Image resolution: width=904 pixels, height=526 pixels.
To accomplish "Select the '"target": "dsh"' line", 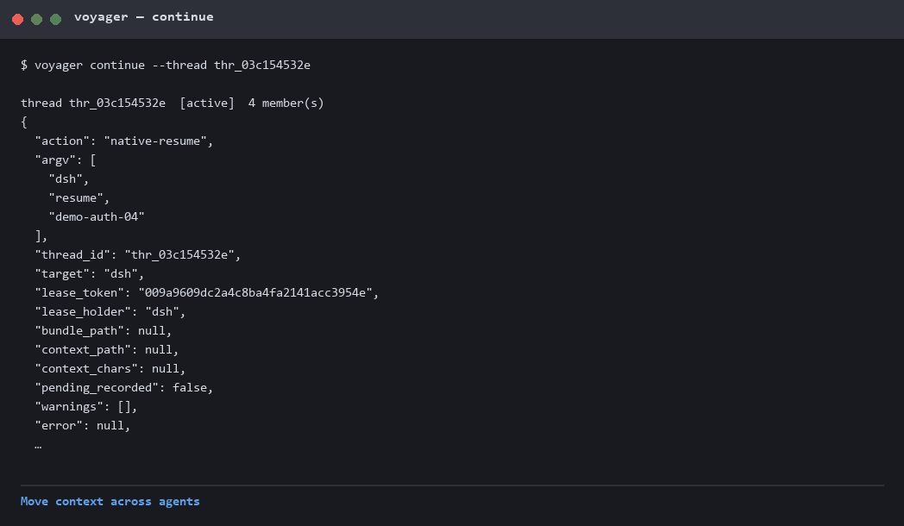I will [90, 274].
